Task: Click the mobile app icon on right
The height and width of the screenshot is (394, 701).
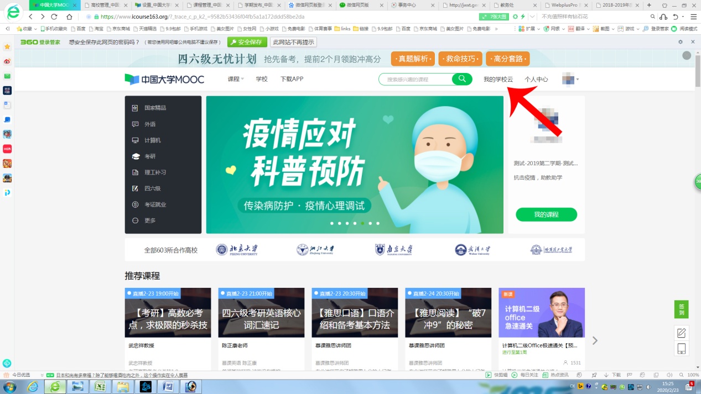Action: pos(682,349)
